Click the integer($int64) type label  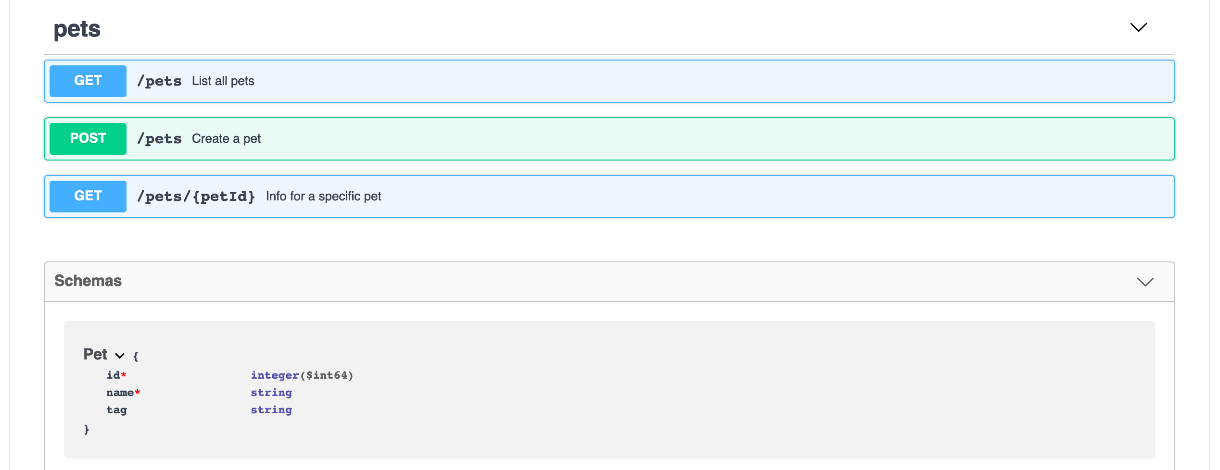[x=302, y=375]
